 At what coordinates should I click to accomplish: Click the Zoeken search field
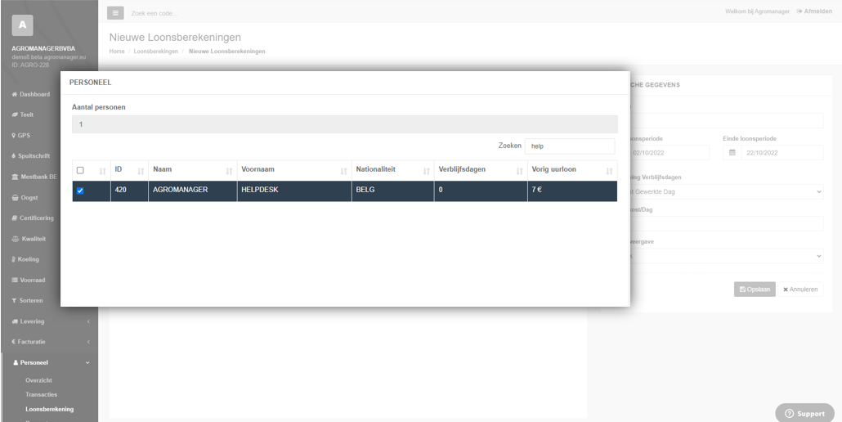[569, 146]
